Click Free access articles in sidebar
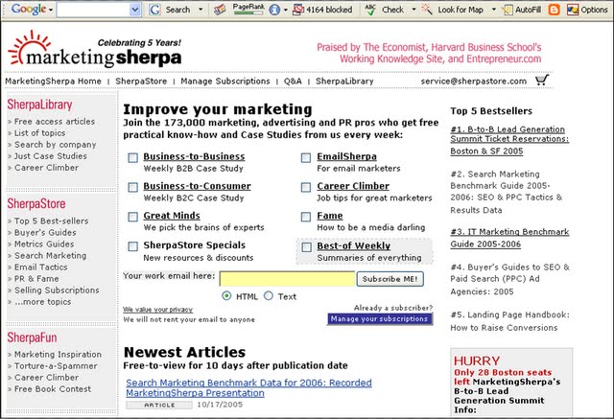Screen dimensions: 614x419 [55, 122]
